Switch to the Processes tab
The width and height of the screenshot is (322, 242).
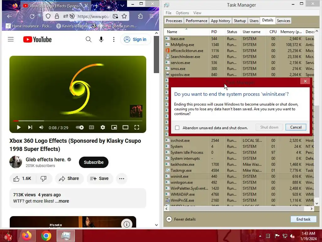pos(174,20)
